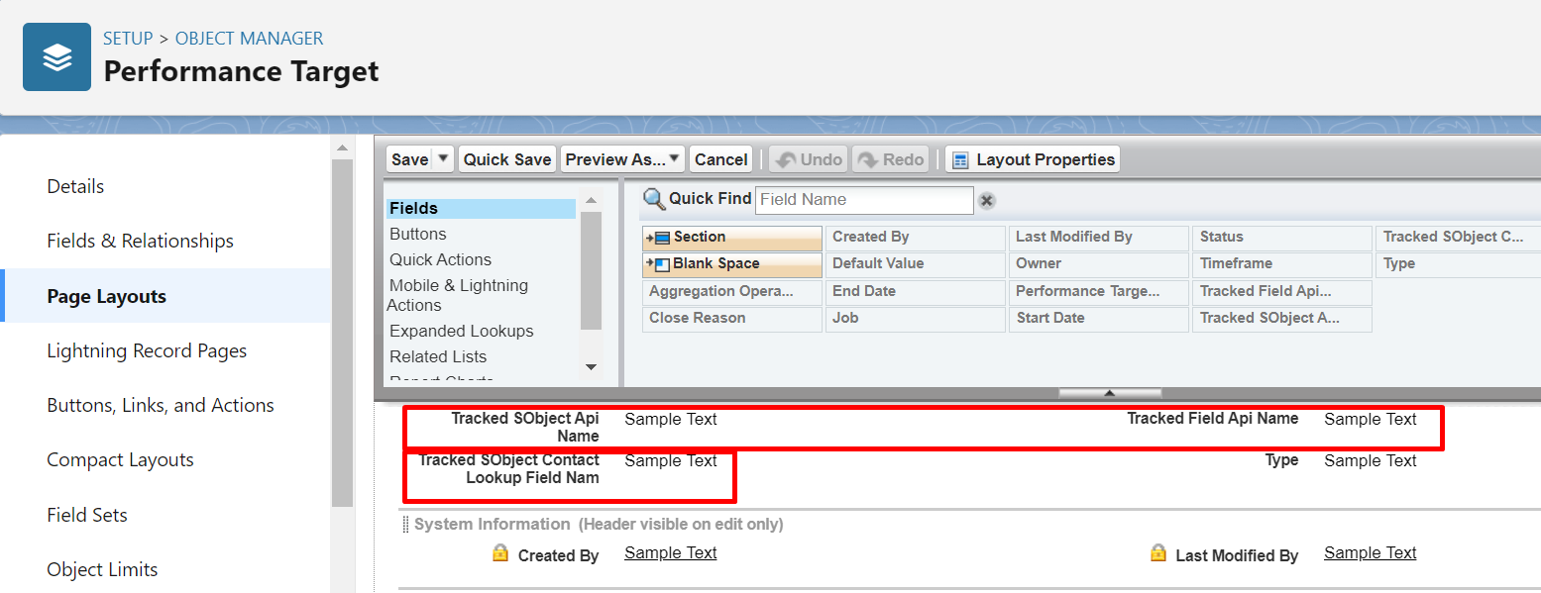The height and width of the screenshot is (593, 1541).
Task: Select the Blank Space palette element
Action: pyautogui.click(x=732, y=264)
